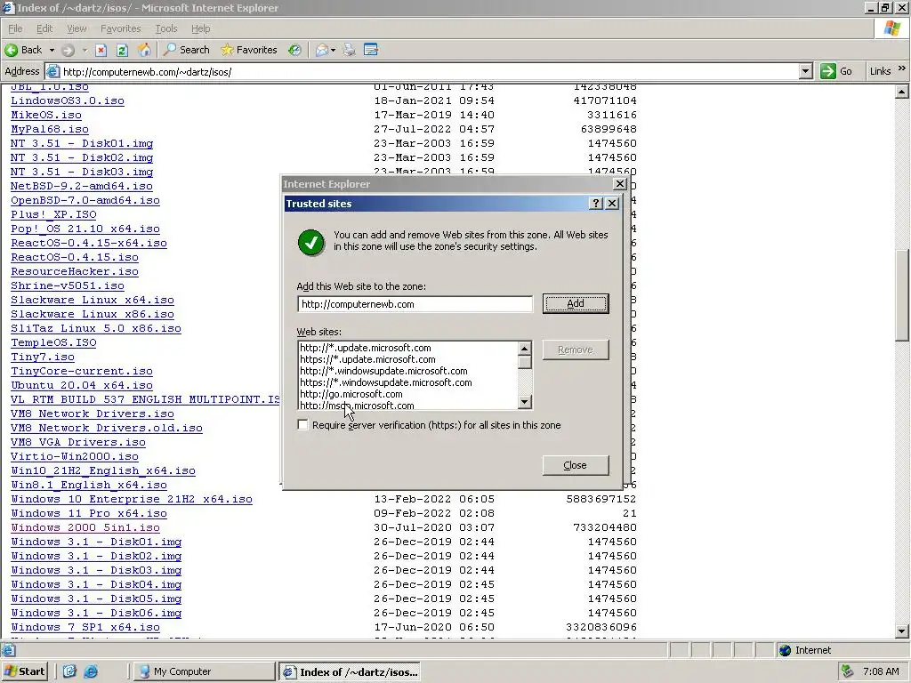Click the help question mark in Trusted sites
Screen dimensions: 911x683
[x=595, y=204]
